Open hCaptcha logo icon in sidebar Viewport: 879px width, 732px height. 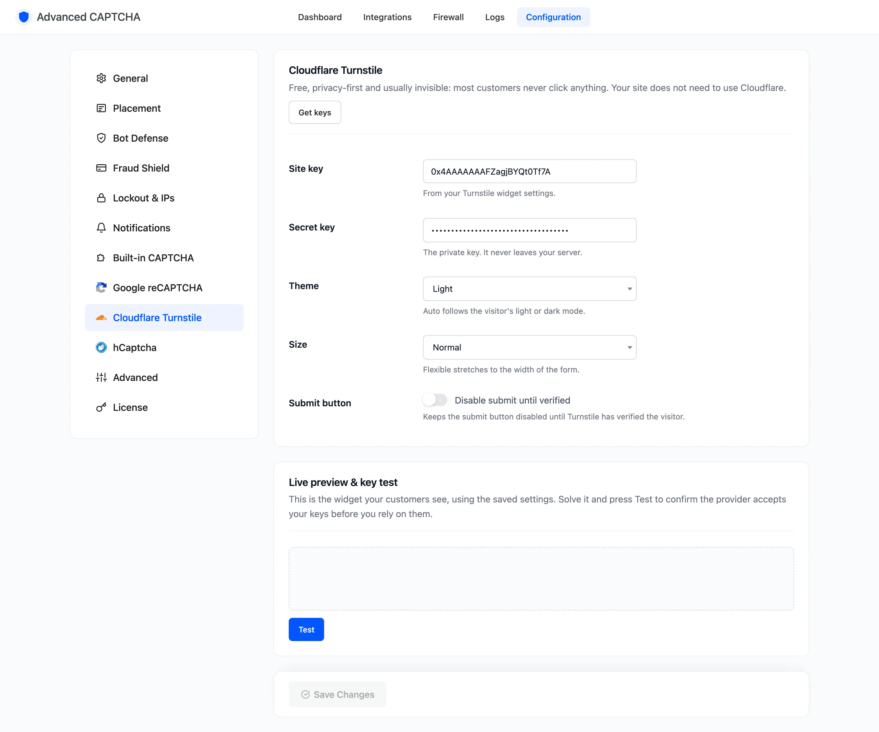pyautogui.click(x=101, y=347)
